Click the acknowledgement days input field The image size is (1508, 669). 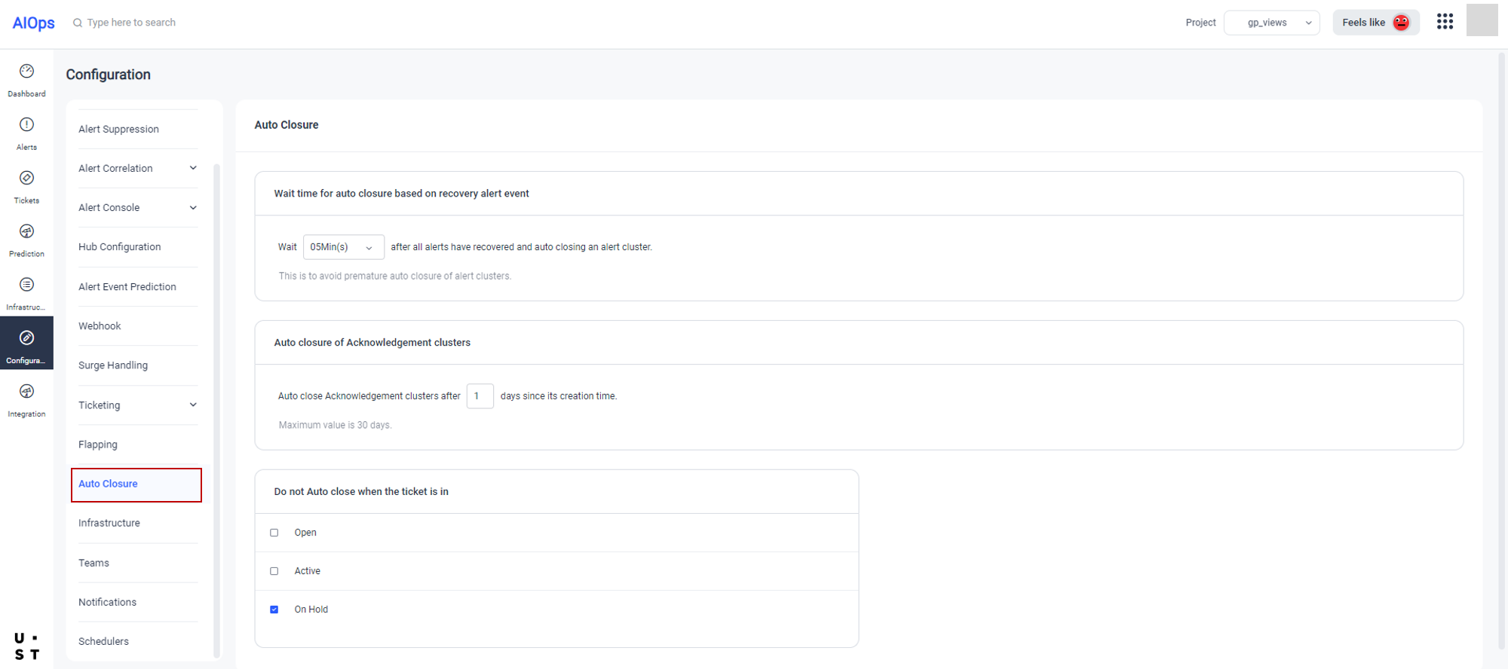pos(480,396)
